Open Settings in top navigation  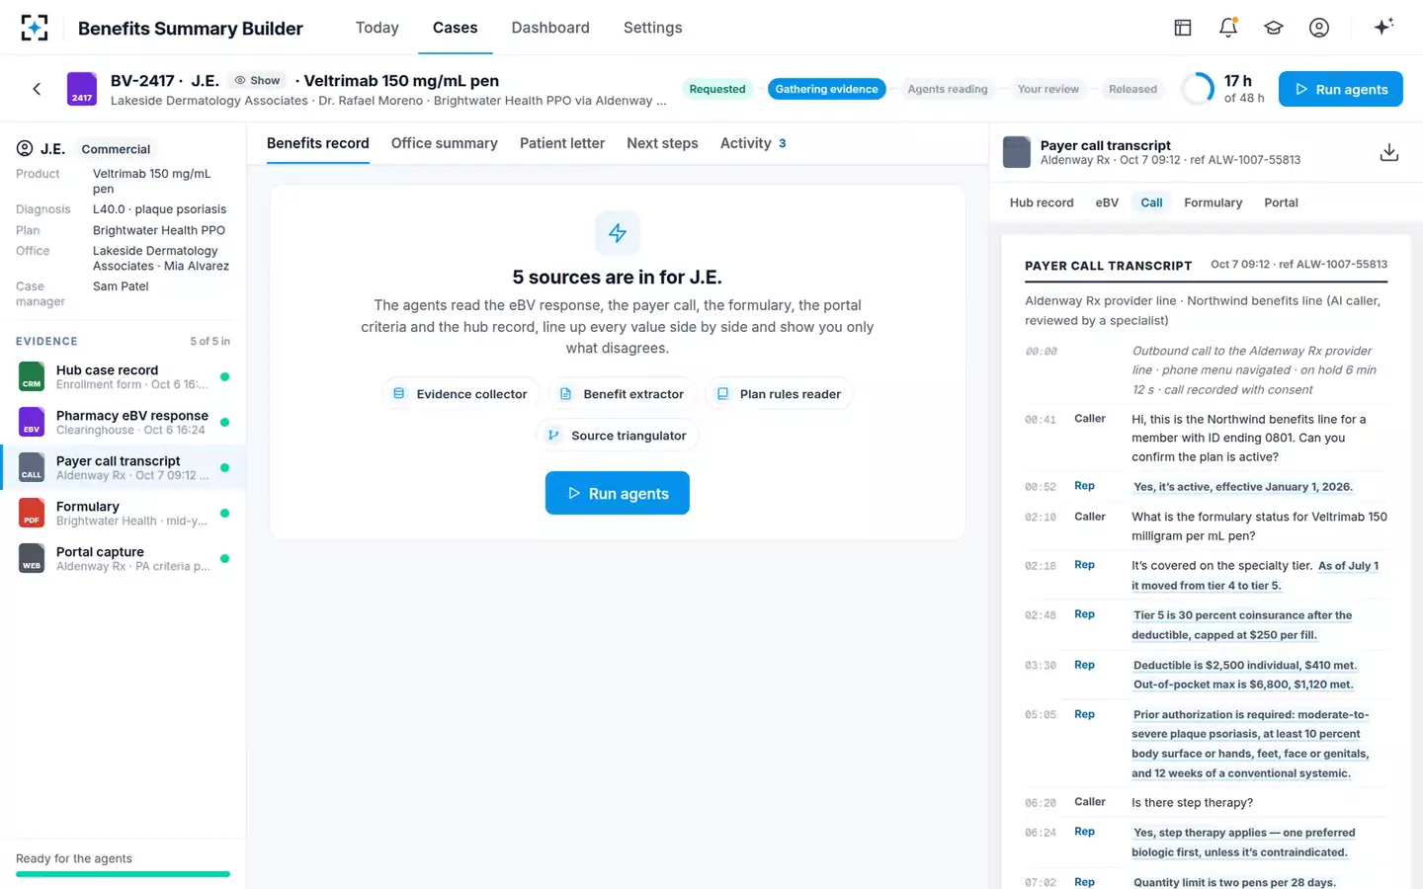point(653,28)
